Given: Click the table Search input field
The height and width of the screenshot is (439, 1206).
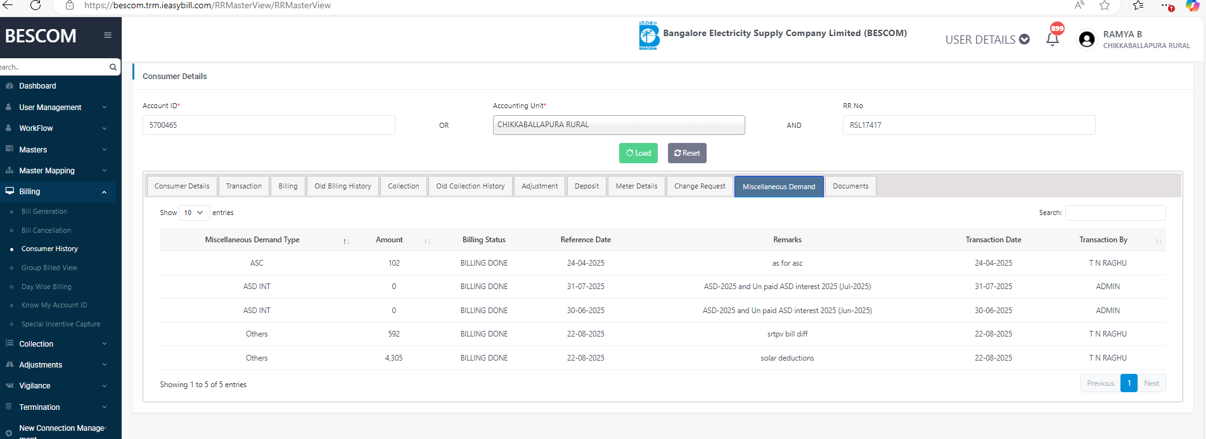Looking at the screenshot, I should [1115, 213].
